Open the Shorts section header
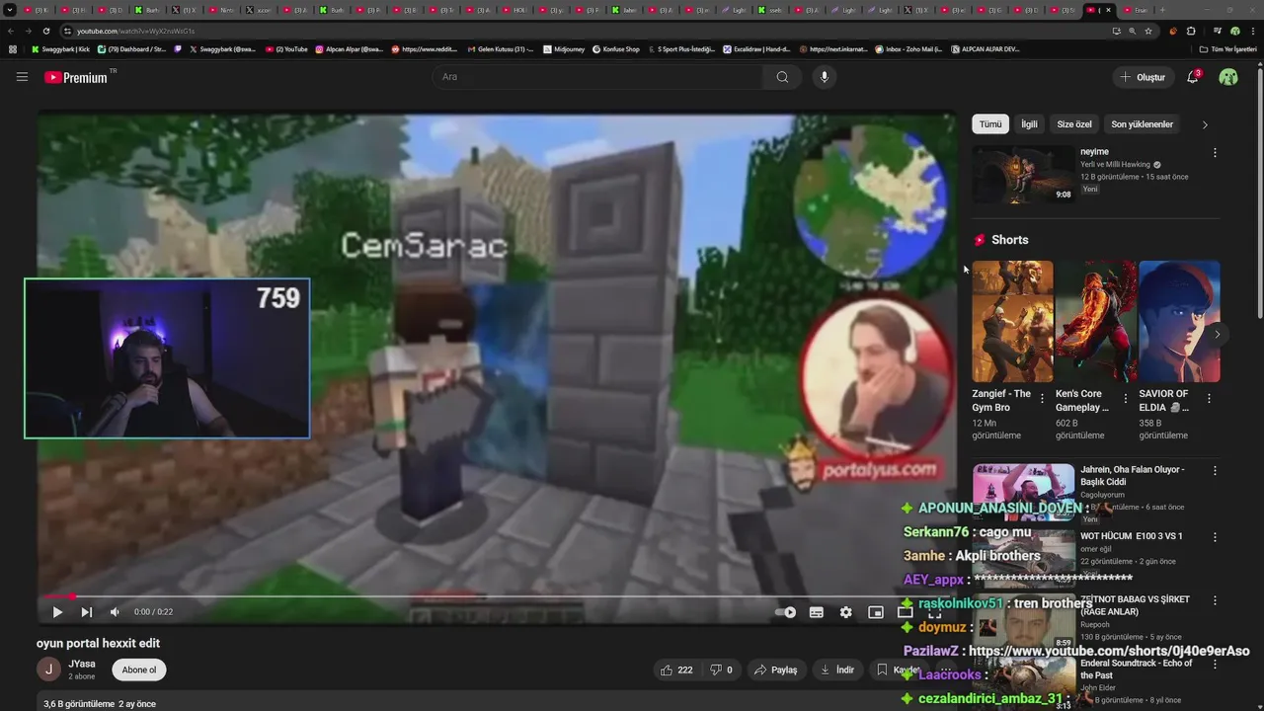 pyautogui.click(x=1001, y=240)
